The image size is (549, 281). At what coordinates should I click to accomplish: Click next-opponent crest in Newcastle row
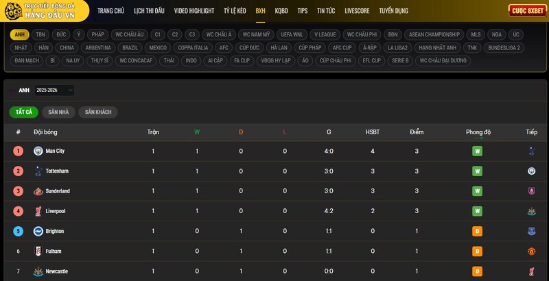pos(531,271)
